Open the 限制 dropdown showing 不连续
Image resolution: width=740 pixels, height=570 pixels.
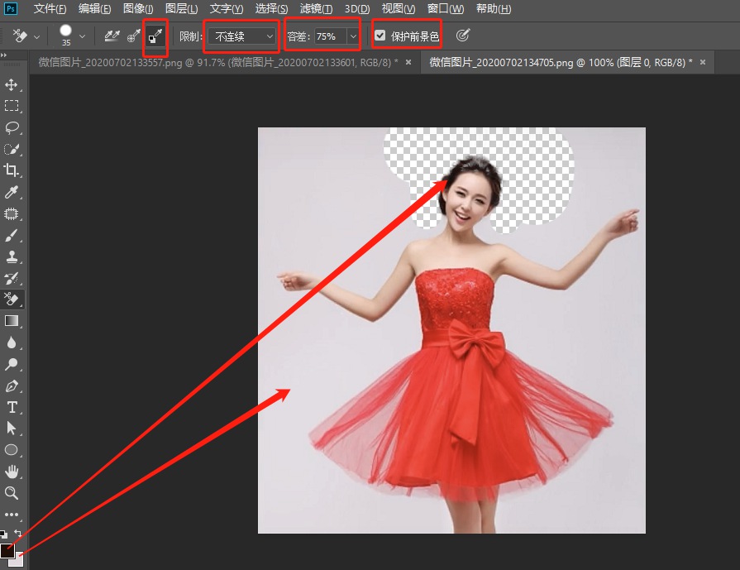point(240,36)
